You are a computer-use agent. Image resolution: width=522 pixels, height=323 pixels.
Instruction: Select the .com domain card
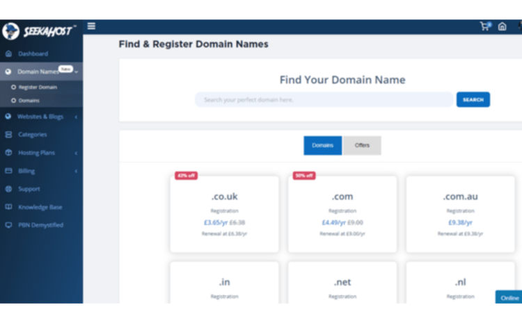point(342,214)
